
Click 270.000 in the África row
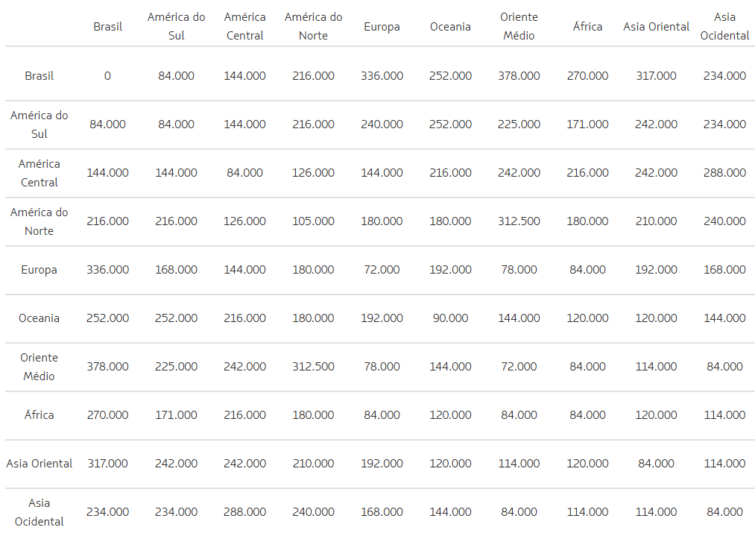click(107, 415)
